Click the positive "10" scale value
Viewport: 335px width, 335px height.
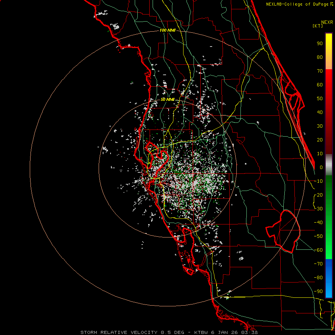(x=320, y=154)
